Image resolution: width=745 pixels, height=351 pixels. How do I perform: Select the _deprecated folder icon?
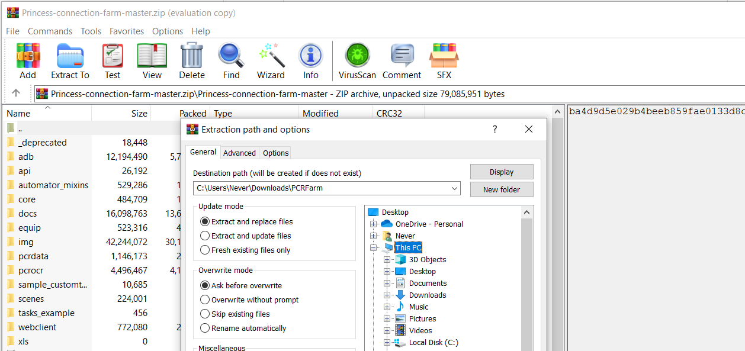(11, 142)
